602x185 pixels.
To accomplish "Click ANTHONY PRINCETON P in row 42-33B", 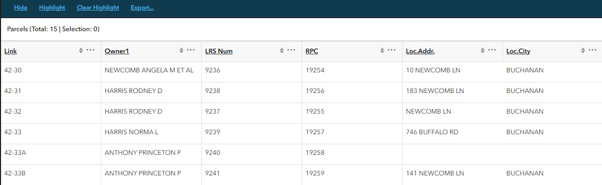I will tap(143, 173).
